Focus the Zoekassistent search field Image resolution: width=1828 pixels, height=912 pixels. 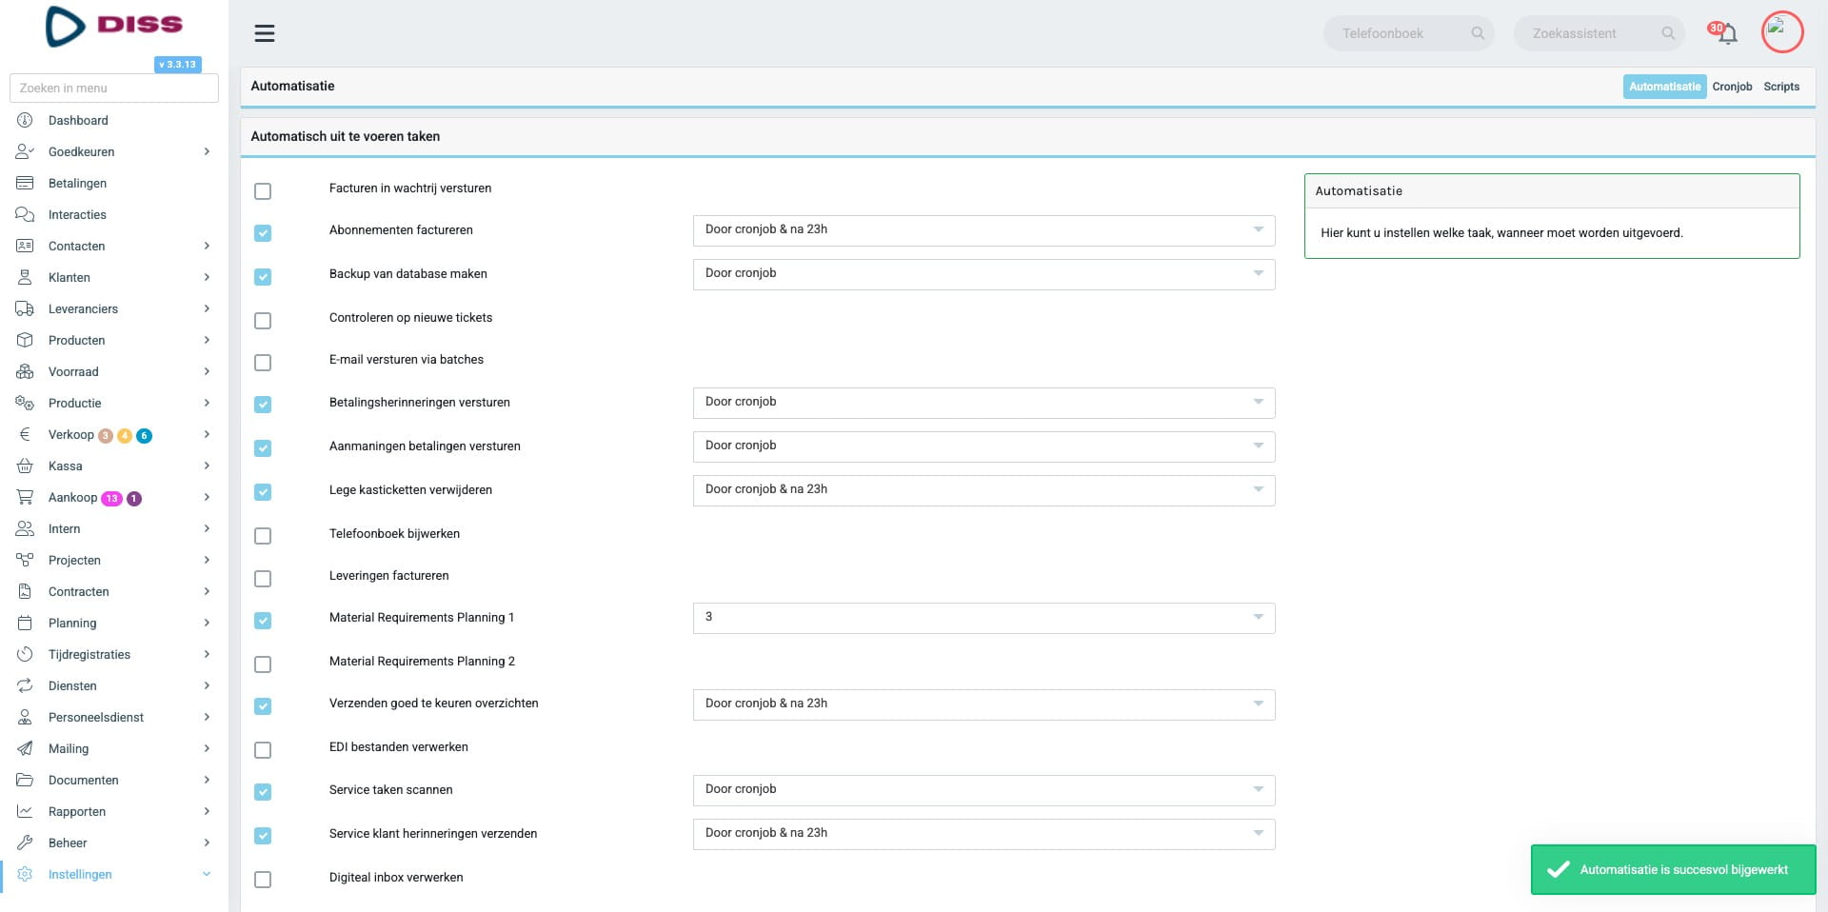tap(1599, 33)
